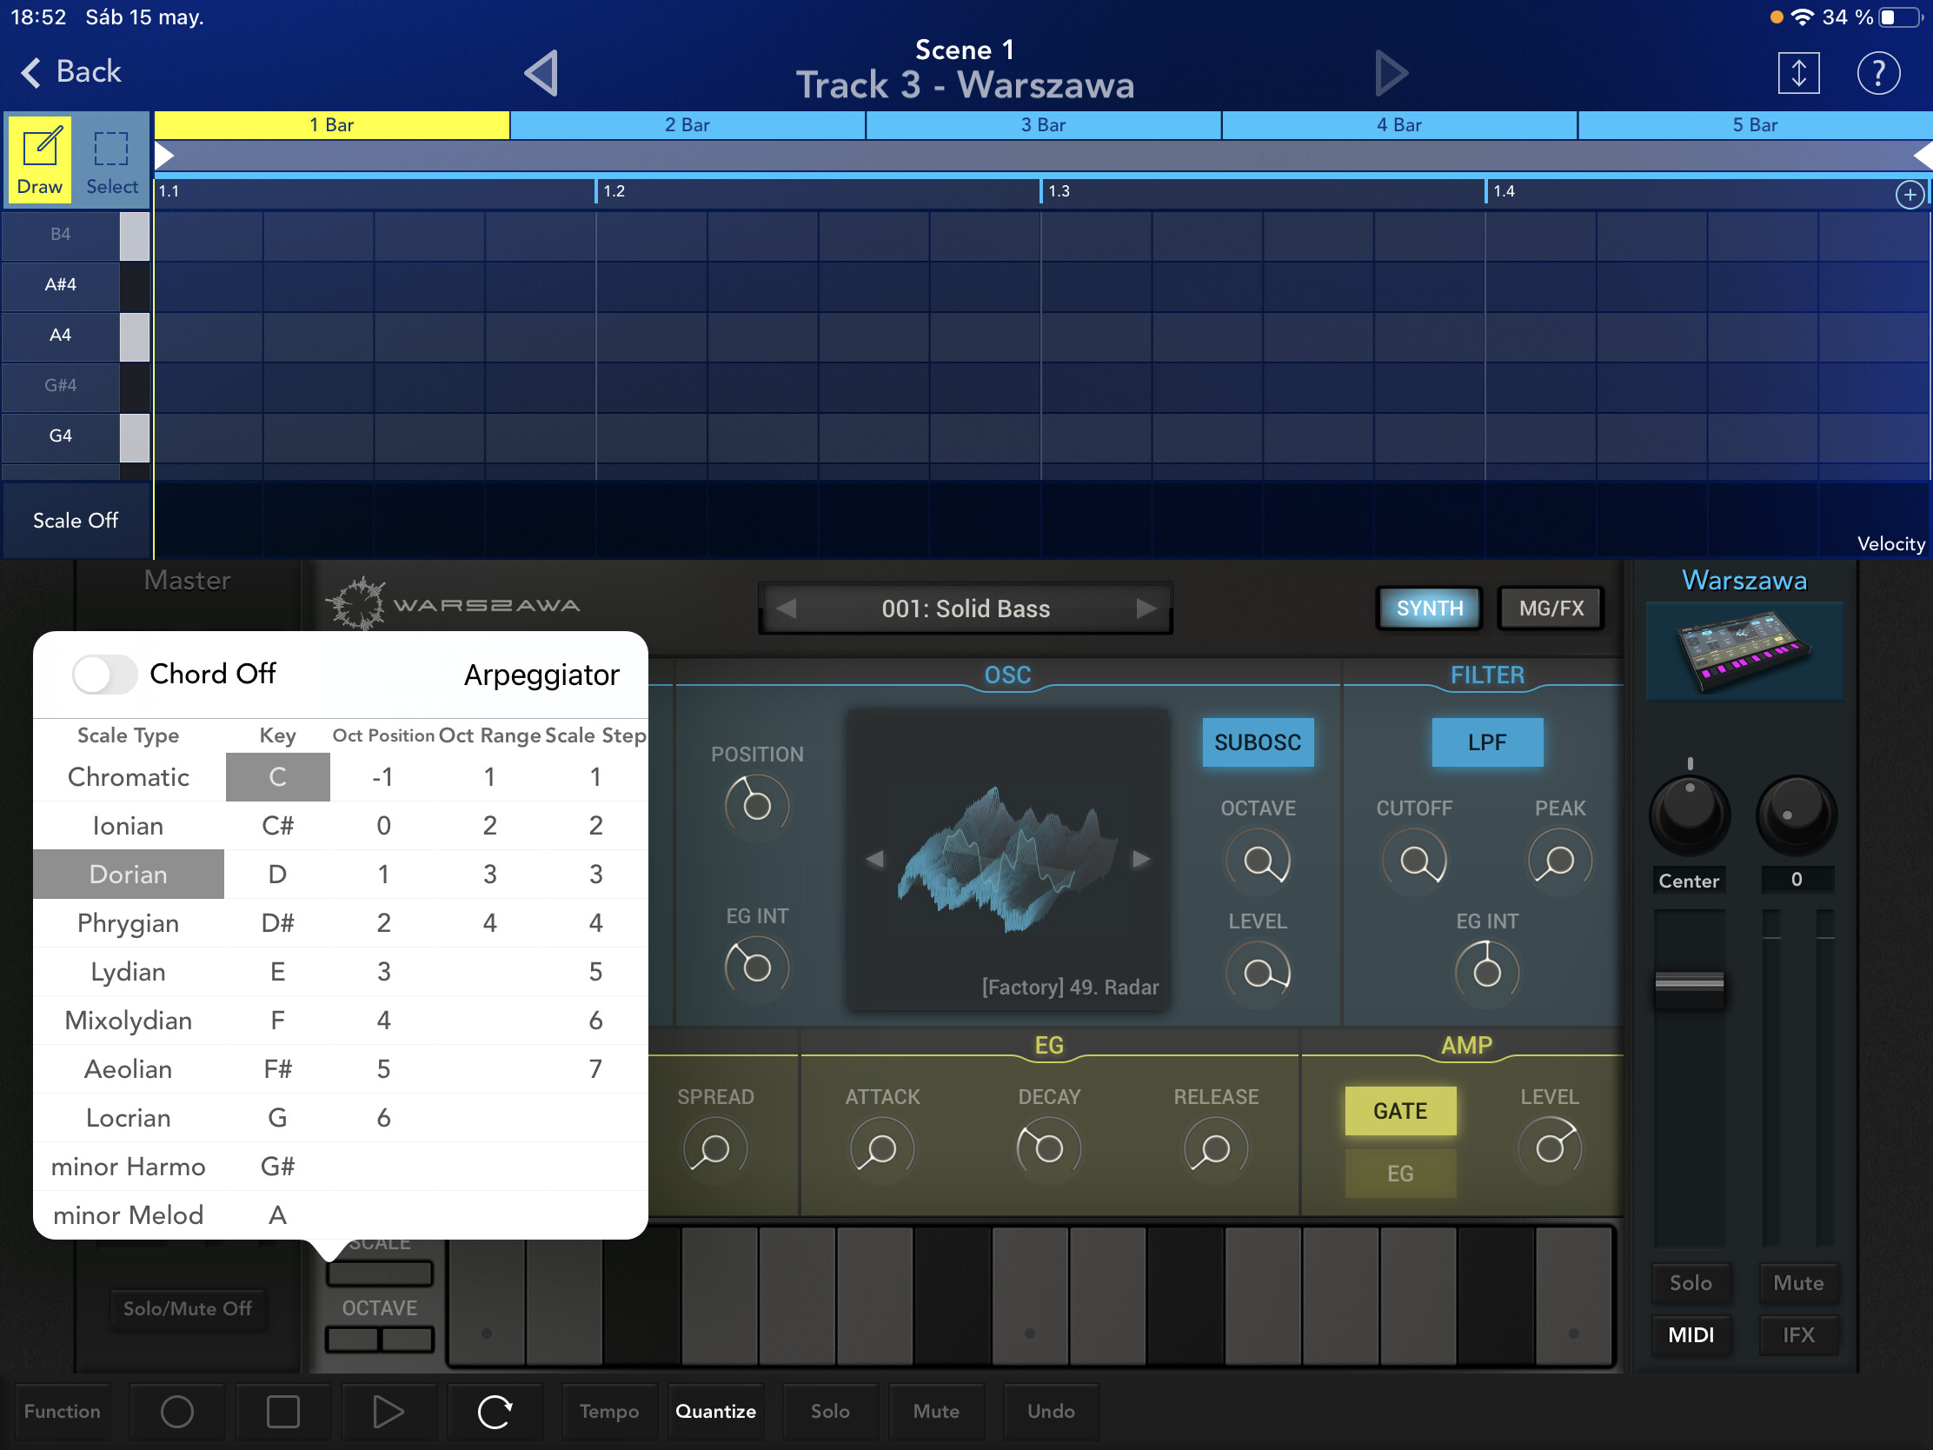The image size is (1933, 1450).
Task: Tap the vertical expand editor icon
Action: [x=1798, y=72]
